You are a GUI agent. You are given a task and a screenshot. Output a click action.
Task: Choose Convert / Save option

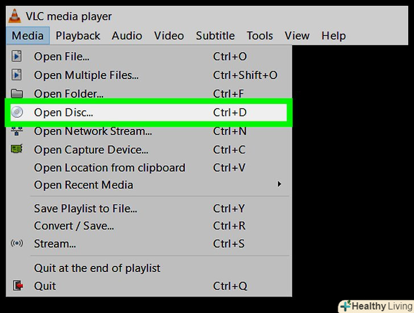coord(74,226)
